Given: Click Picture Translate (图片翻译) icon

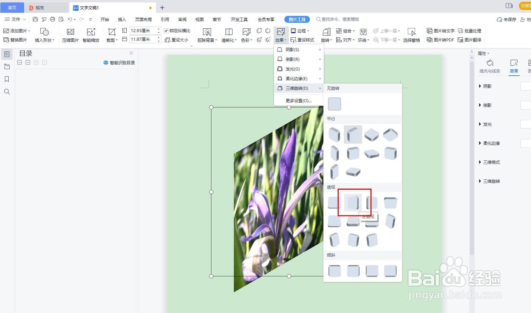Looking at the screenshot, I should (x=460, y=40).
